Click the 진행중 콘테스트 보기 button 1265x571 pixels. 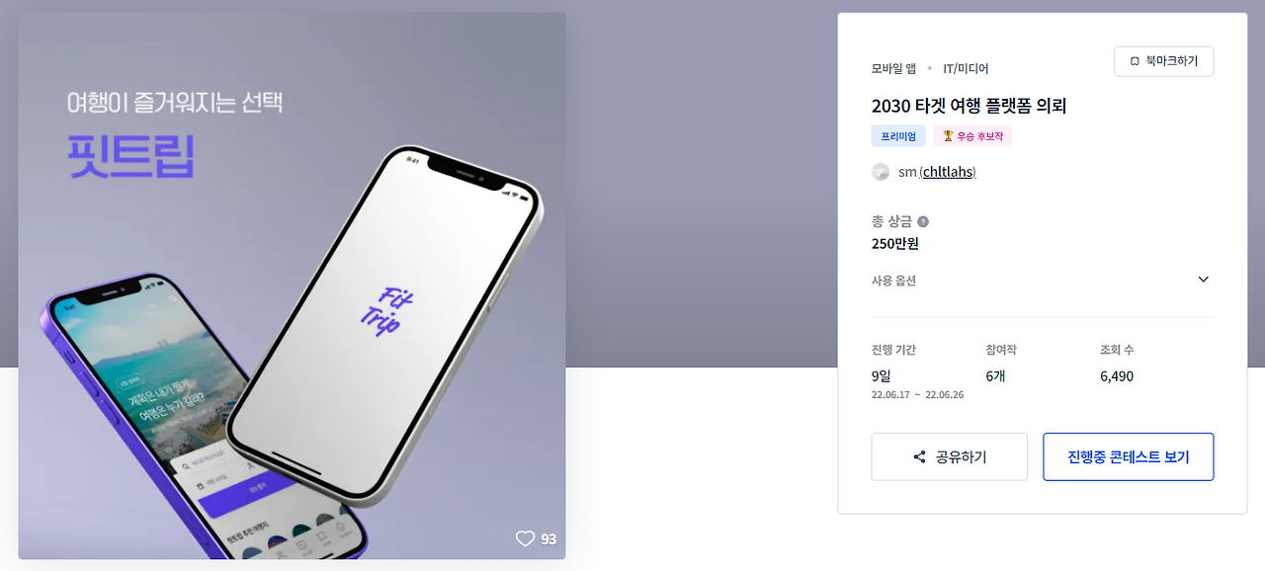(1128, 457)
